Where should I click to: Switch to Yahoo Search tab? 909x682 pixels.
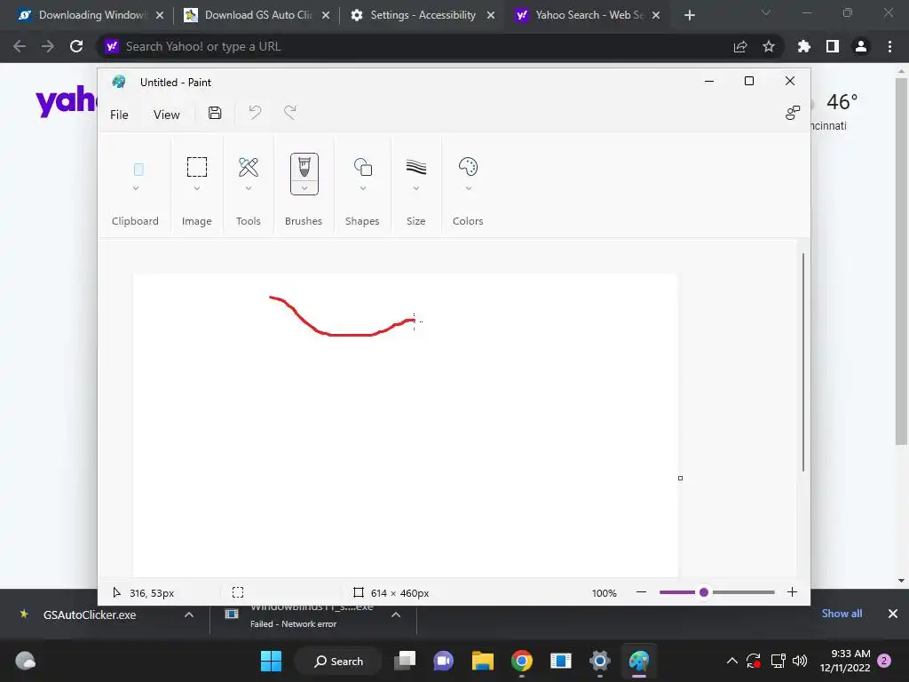589,15
